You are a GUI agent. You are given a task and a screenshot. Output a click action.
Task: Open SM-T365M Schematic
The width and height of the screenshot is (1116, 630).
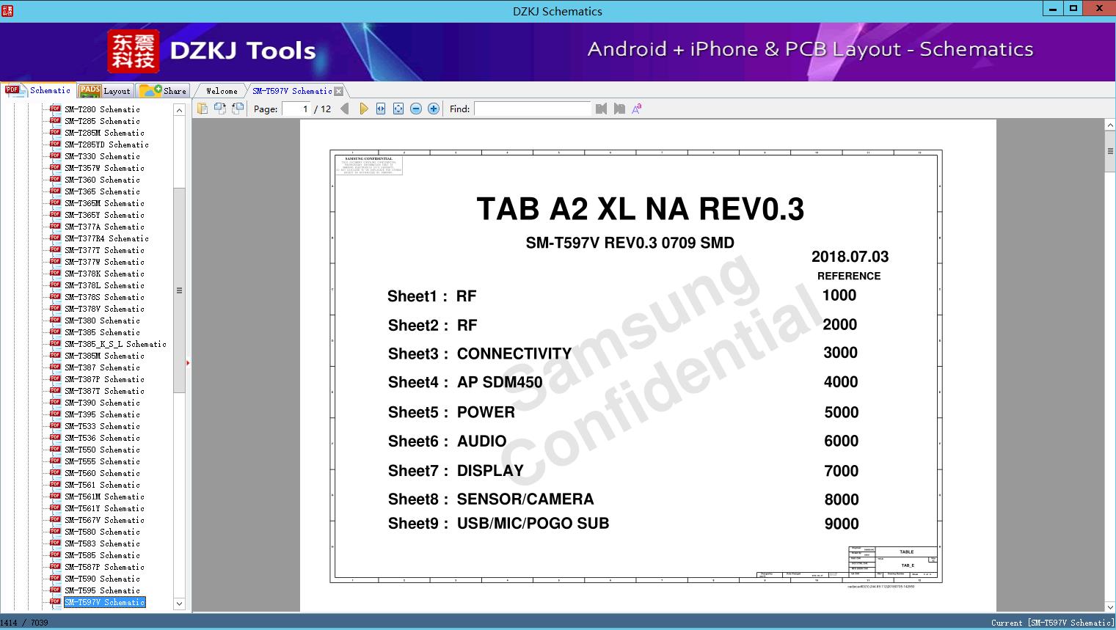pyautogui.click(x=104, y=203)
